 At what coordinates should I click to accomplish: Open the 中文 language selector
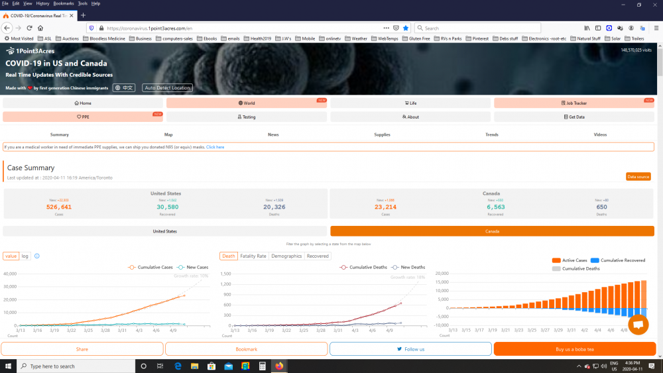(124, 87)
